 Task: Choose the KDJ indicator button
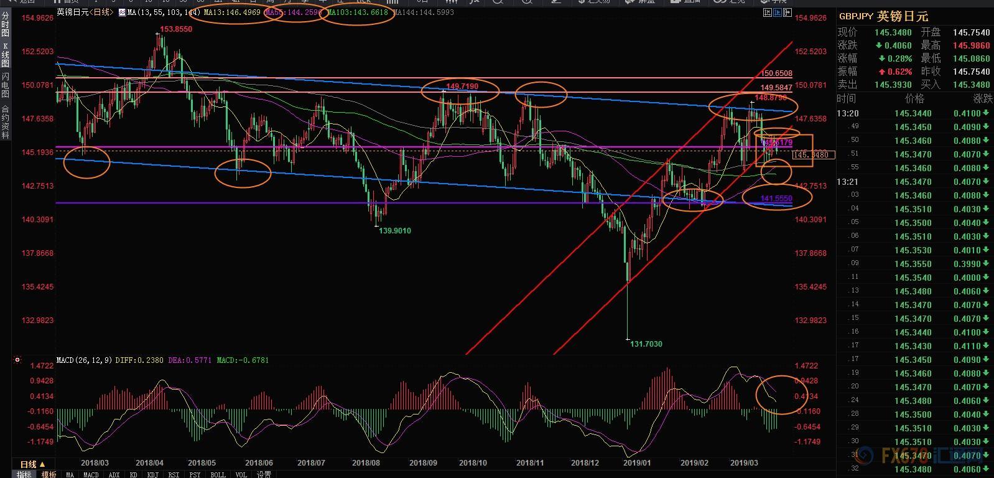coord(152,474)
